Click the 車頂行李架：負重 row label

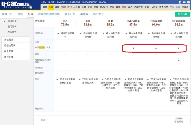pyautogui.click(x=43, y=48)
